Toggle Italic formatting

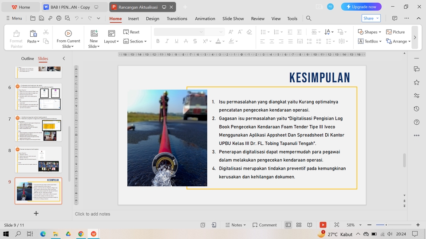[x=167, y=41]
